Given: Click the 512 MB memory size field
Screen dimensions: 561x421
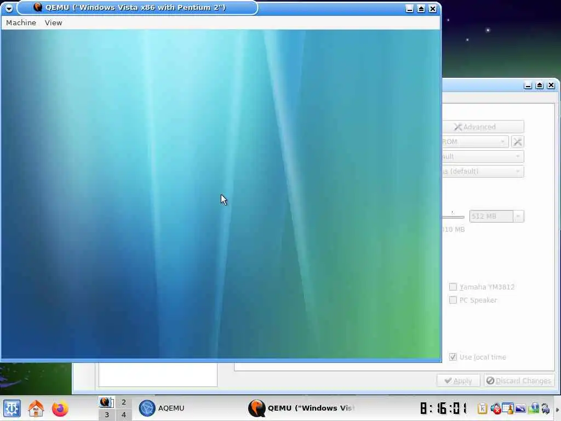Looking at the screenshot, I should [491, 216].
